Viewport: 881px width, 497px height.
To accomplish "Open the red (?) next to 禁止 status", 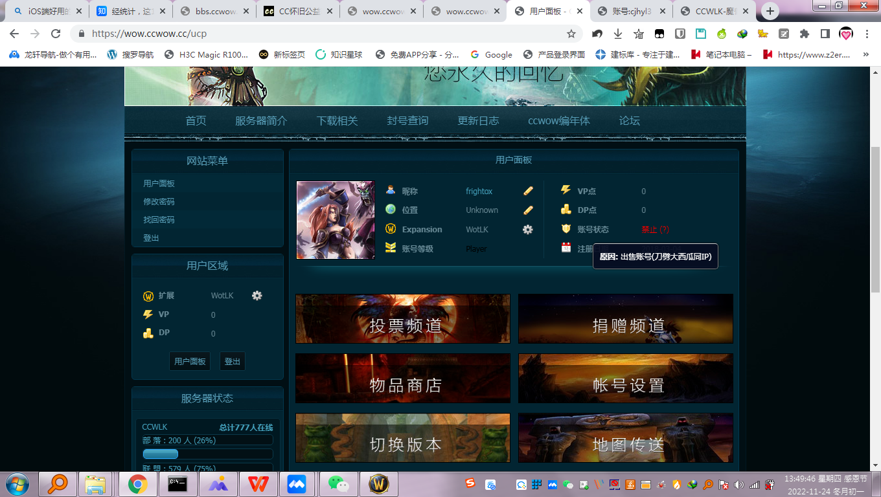I will pyautogui.click(x=665, y=229).
